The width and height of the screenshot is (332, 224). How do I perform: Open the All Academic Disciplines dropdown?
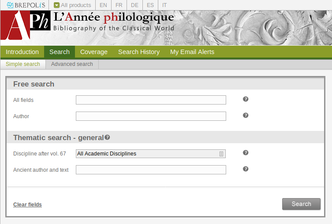(151, 154)
